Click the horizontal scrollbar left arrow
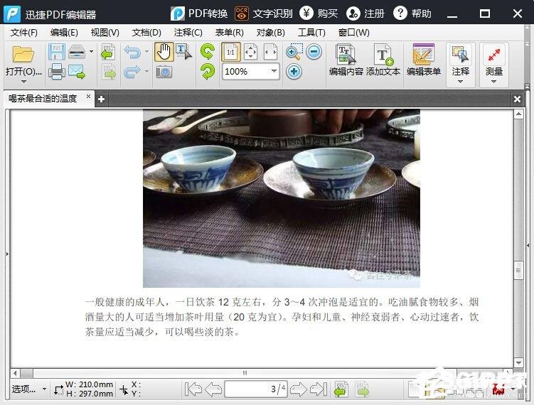The width and height of the screenshot is (534, 405). click(x=15, y=373)
